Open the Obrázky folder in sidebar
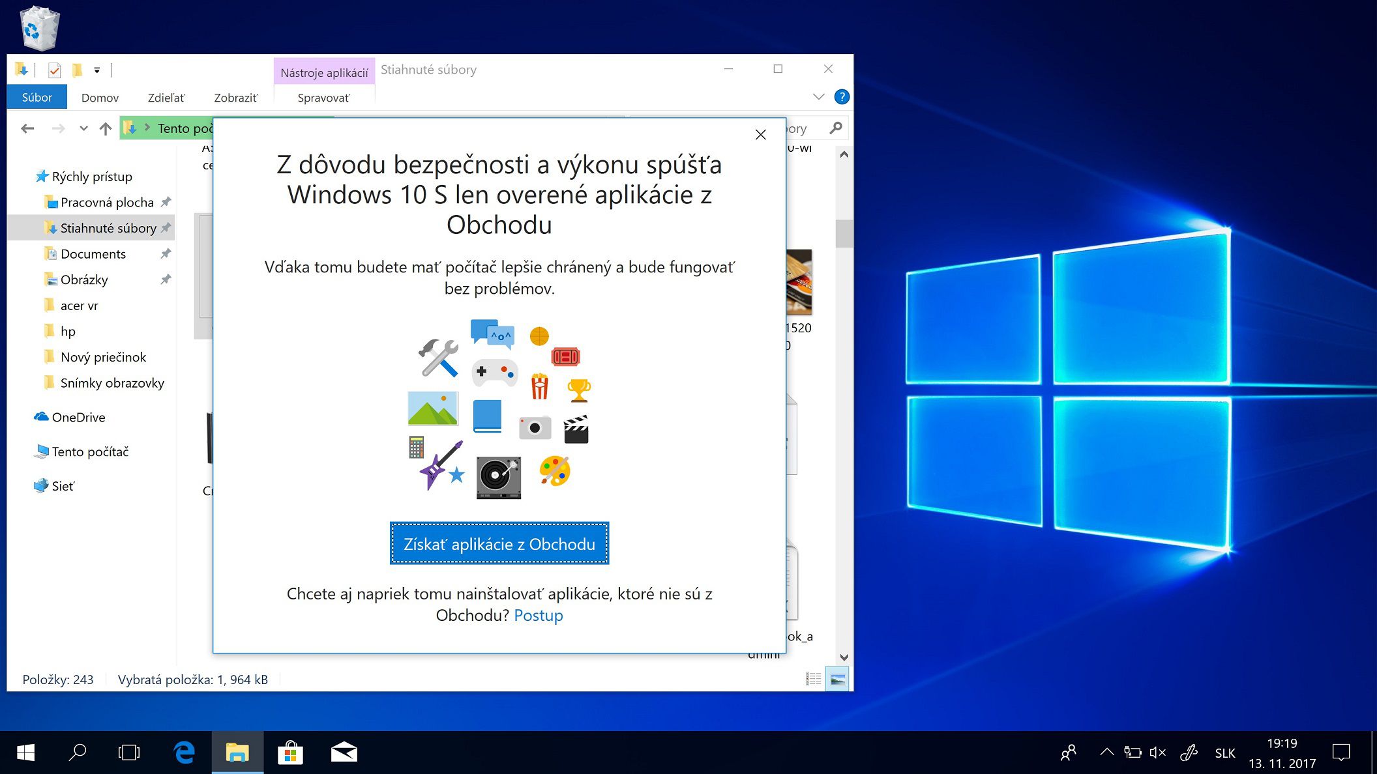The height and width of the screenshot is (774, 1377). pos(84,280)
